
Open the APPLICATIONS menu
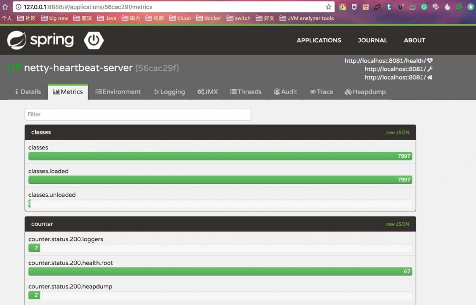pyautogui.click(x=319, y=40)
